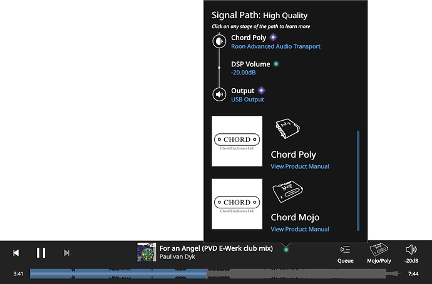
Task: Click the Chord Poly source stage icon
Action: point(219,41)
